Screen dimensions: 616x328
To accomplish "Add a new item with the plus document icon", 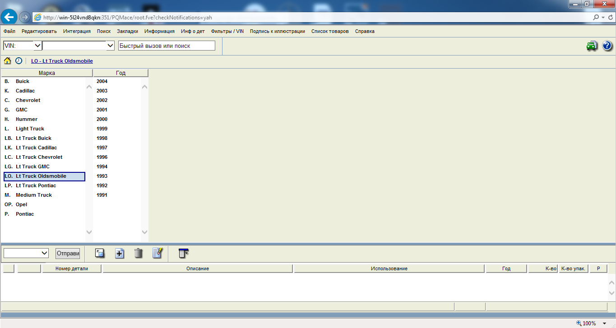I will pyautogui.click(x=120, y=253).
